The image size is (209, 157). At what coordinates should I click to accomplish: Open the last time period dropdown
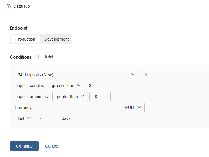point(24,118)
